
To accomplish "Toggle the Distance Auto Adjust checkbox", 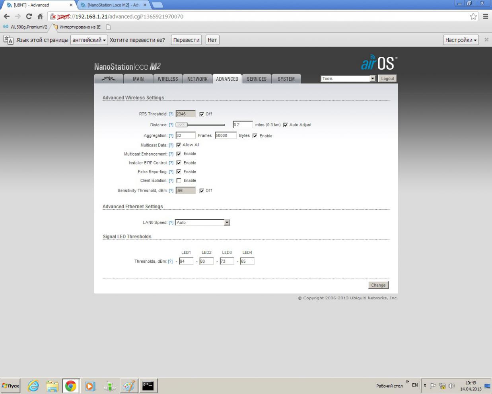I will (x=285, y=125).
